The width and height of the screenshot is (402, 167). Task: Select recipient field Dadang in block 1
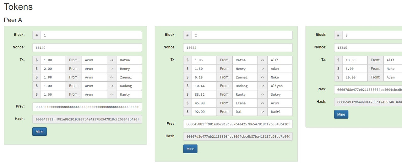tap(129, 86)
